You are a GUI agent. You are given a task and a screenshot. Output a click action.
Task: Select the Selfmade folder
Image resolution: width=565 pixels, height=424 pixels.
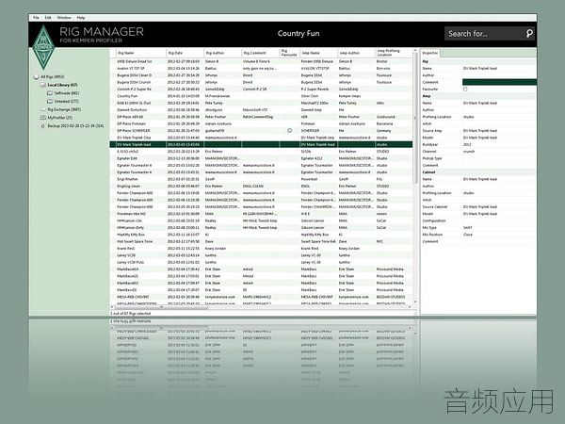pyautogui.click(x=67, y=93)
